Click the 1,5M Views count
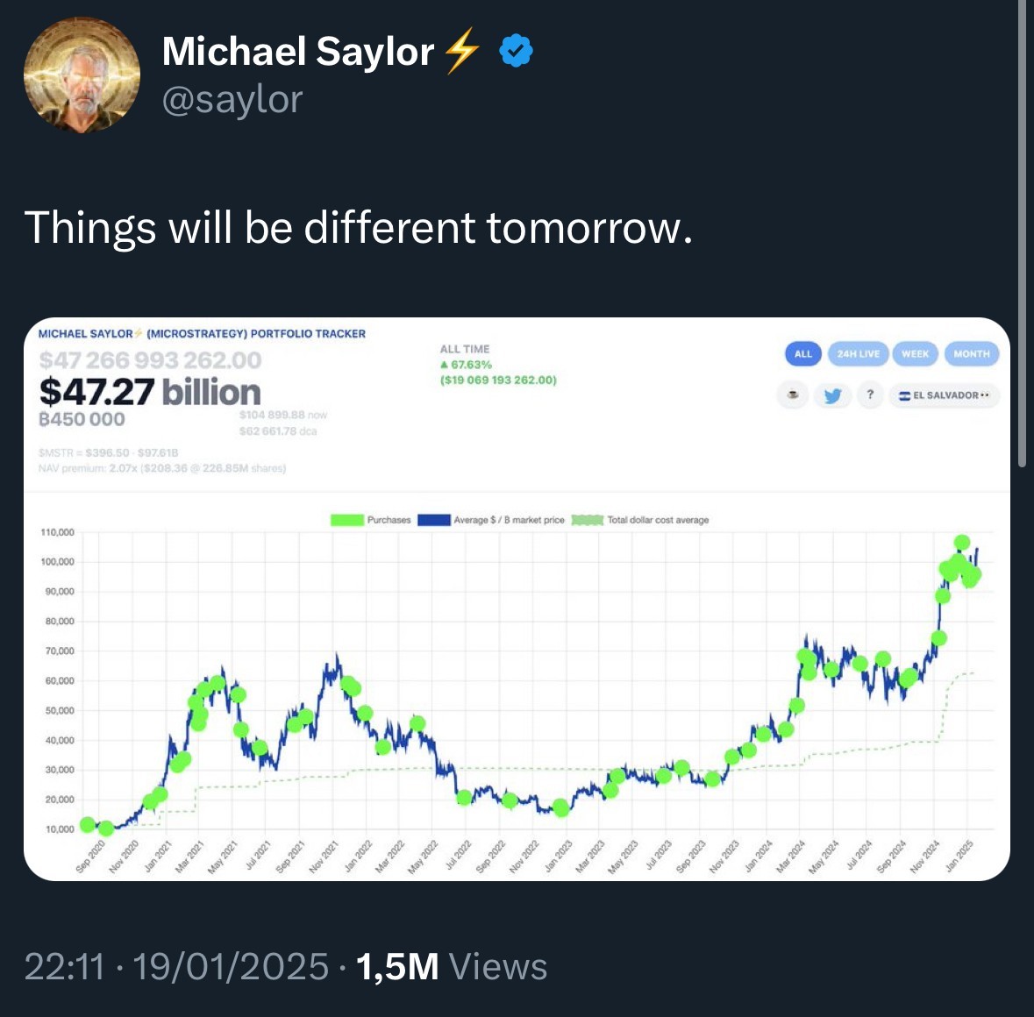This screenshot has height=1017, width=1034. (452, 967)
